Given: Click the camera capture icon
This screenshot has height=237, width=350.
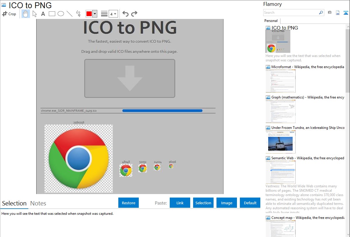Looking at the screenshot, I should [x=330, y=13].
